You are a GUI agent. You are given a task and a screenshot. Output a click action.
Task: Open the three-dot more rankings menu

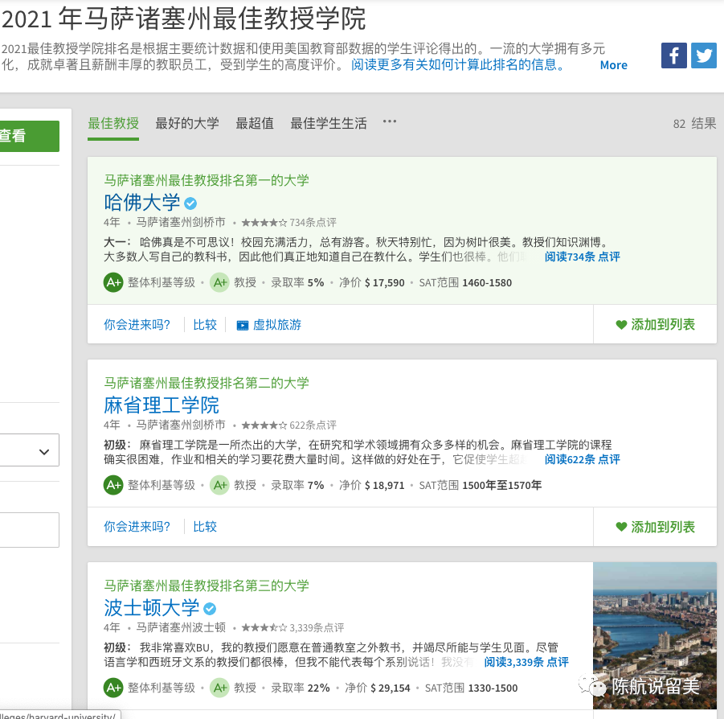(390, 122)
